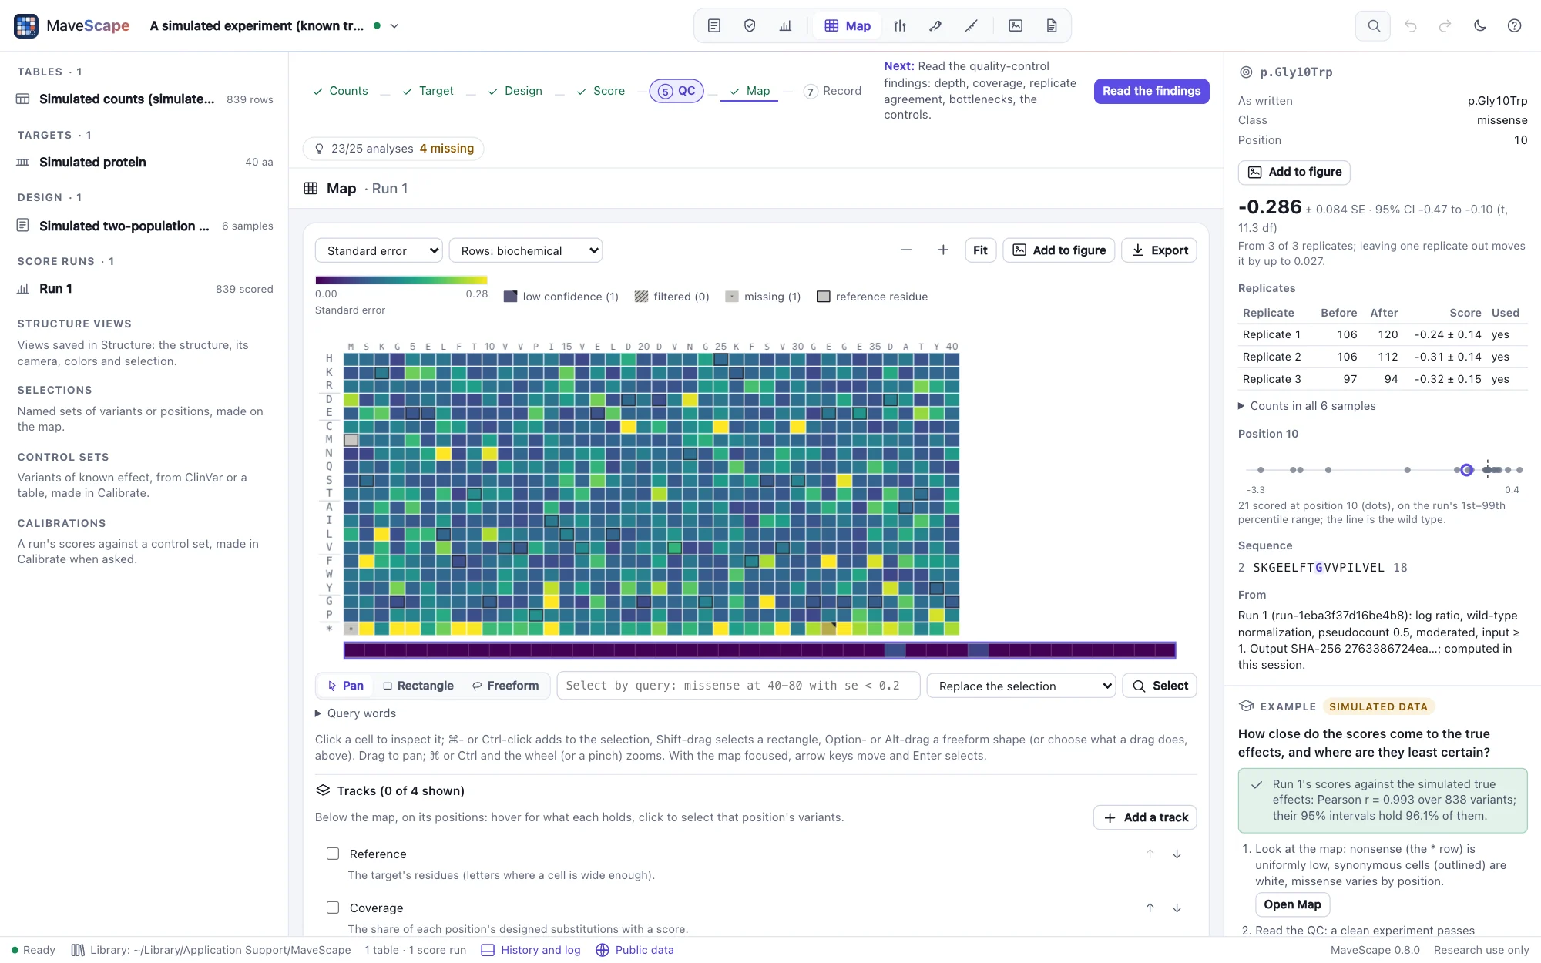Click the purple position track strip under the map
This screenshot has height=963, width=1541.
pyautogui.click(x=760, y=650)
